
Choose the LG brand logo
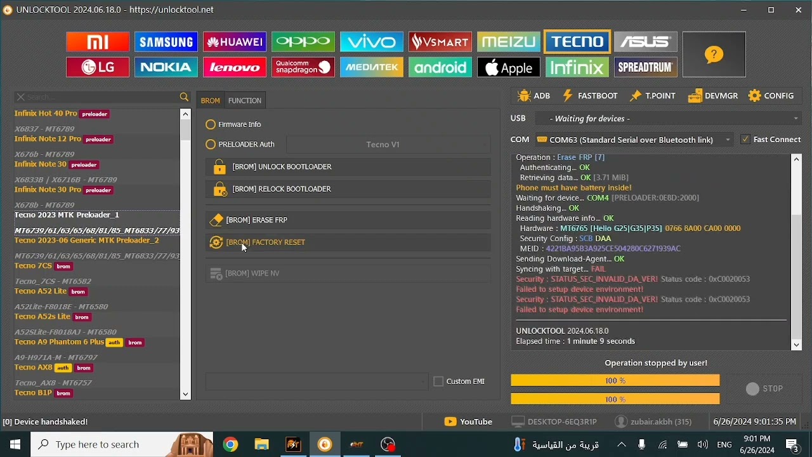point(98,67)
